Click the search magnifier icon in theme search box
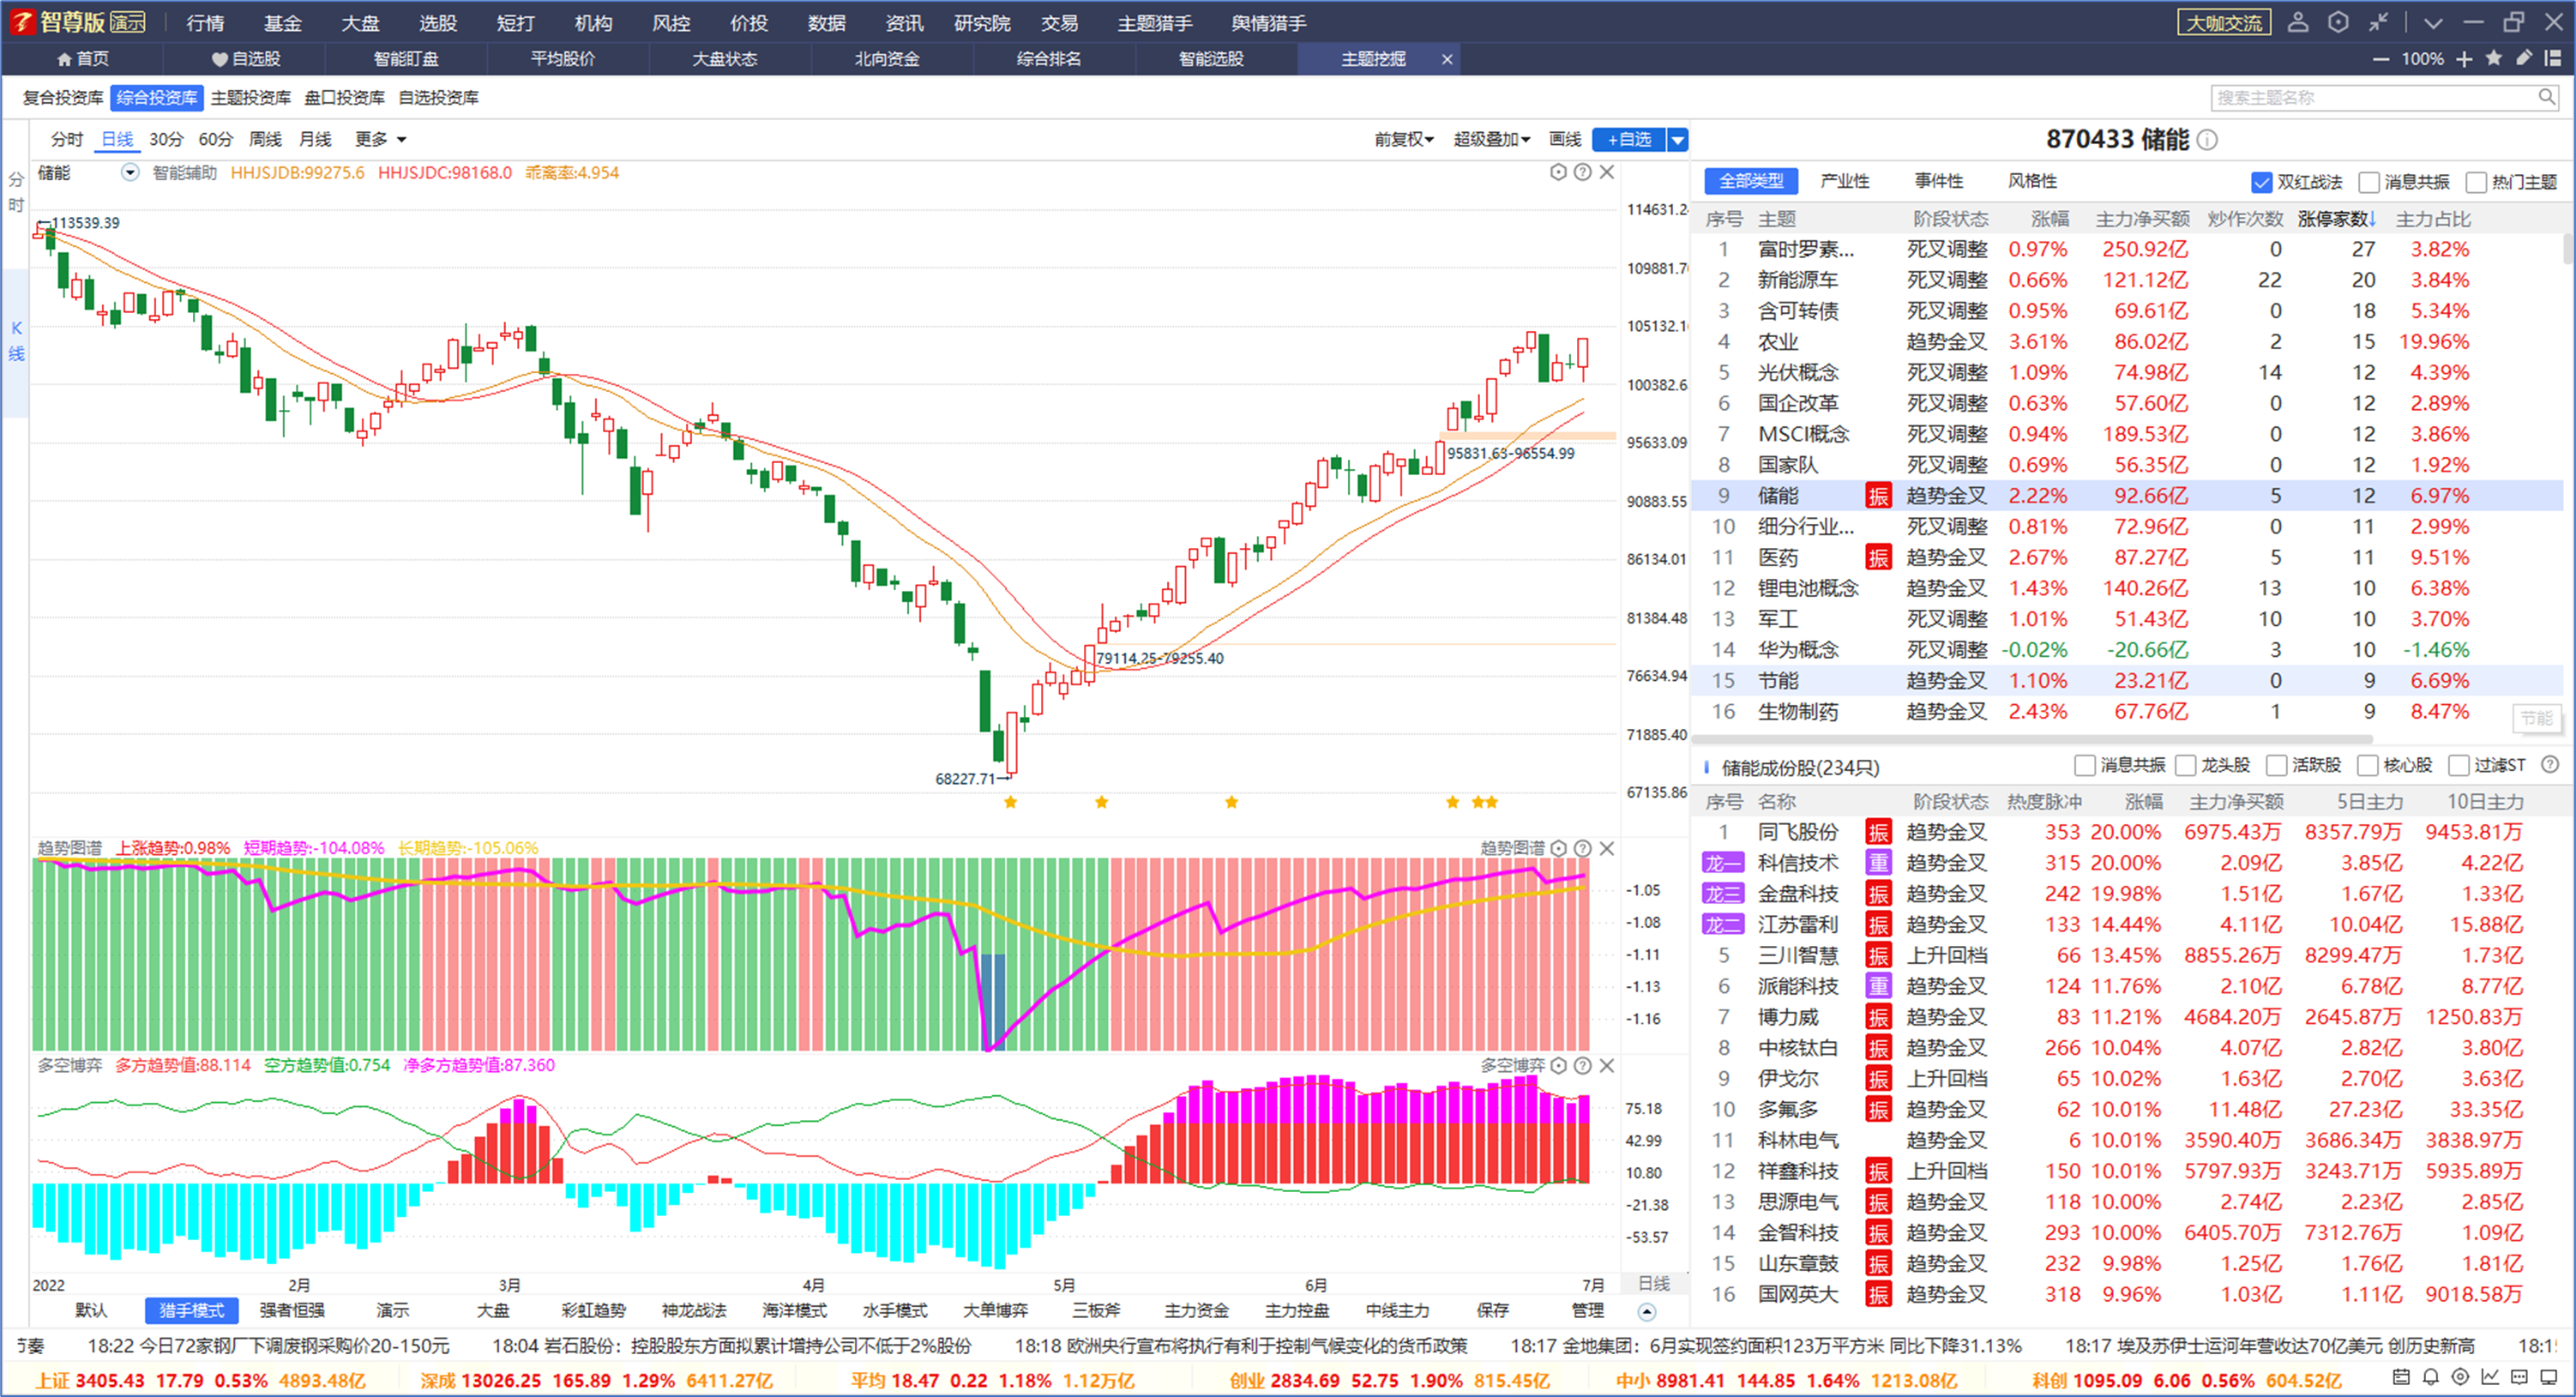Screen dimensions: 2576x1397 click(2546, 97)
